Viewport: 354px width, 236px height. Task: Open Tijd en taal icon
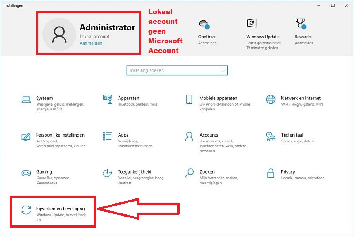coord(271,136)
